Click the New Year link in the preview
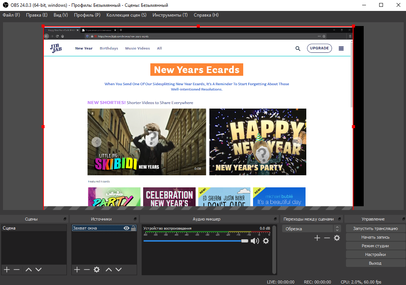 click(84, 48)
